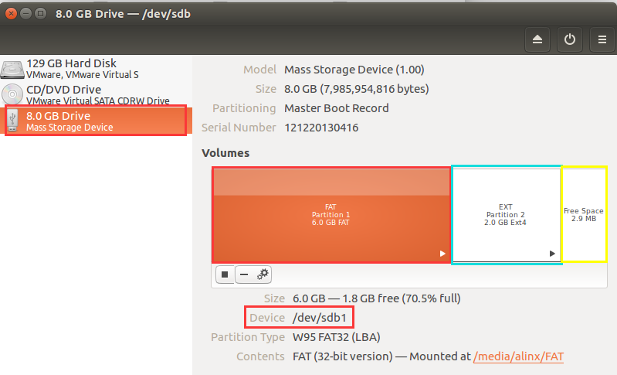The image size is (617, 375).
Task: Select the 8.0 GB Drive entry
Action: [x=96, y=121]
